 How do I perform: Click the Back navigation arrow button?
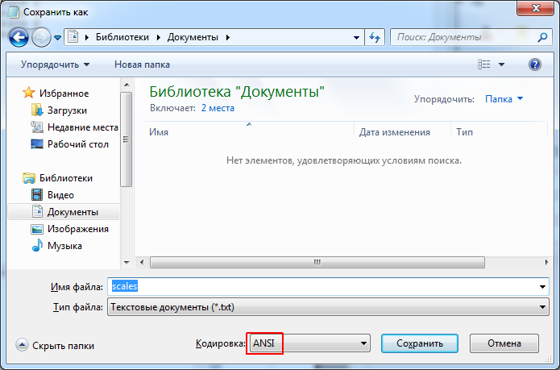click(19, 37)
